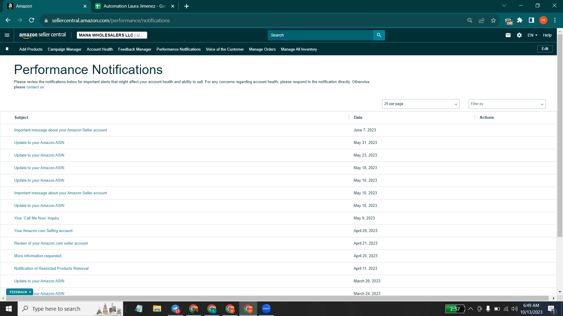Open the messages envelope icon
Screen dimensions: 563x316
point(508,35)
